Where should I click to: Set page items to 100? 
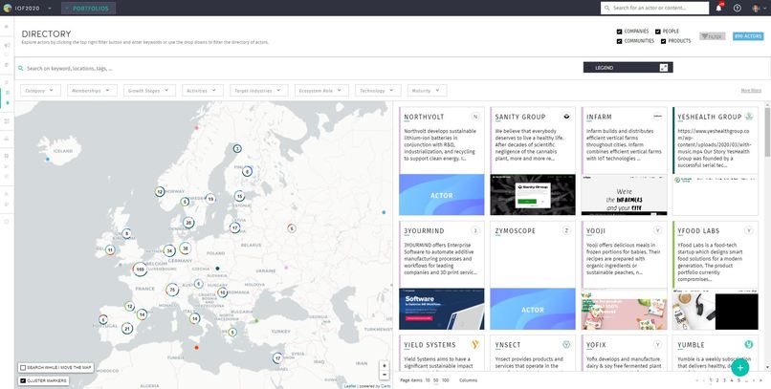click(x=446, y=380)
